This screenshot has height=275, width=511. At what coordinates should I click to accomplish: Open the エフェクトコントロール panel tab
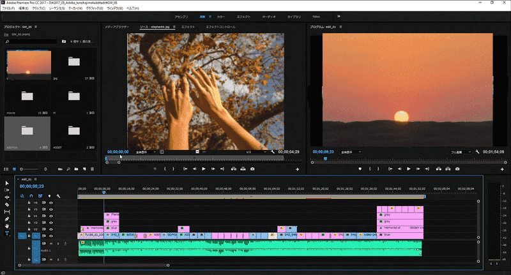click(x=220, y=27)
